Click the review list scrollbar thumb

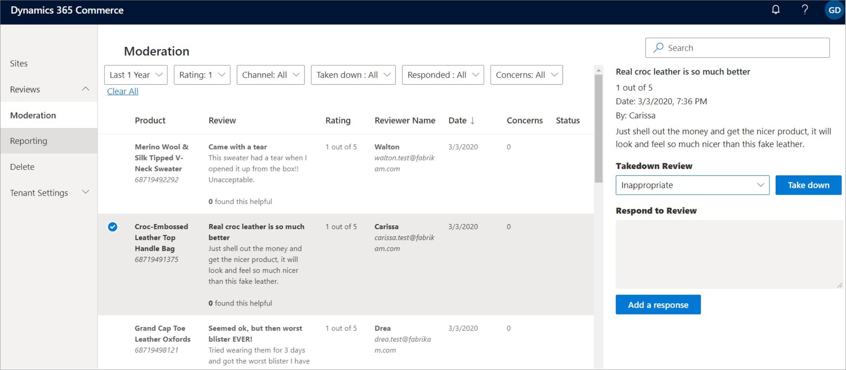(598, 129)
